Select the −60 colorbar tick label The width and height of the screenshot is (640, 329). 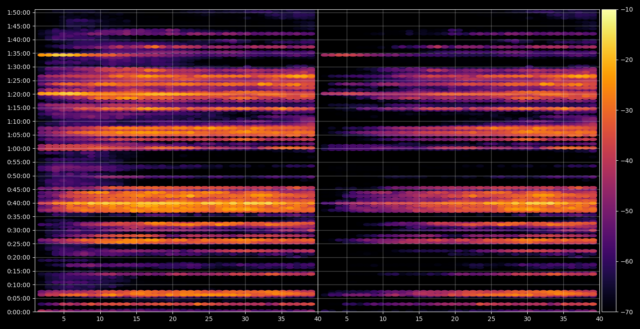(x=626, y=261)
